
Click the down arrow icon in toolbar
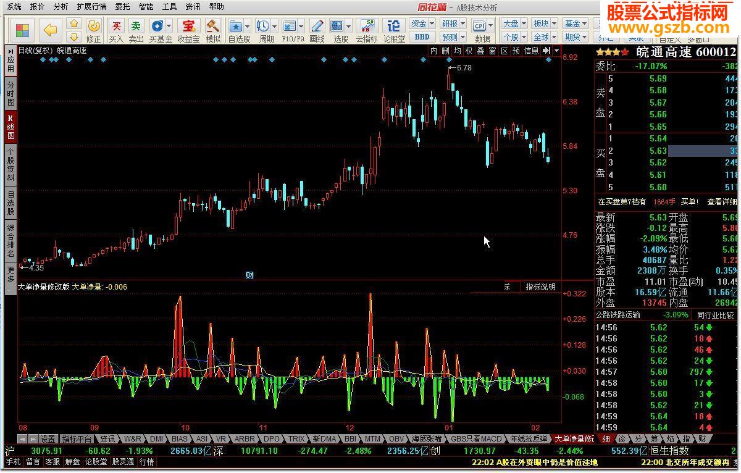73,36
